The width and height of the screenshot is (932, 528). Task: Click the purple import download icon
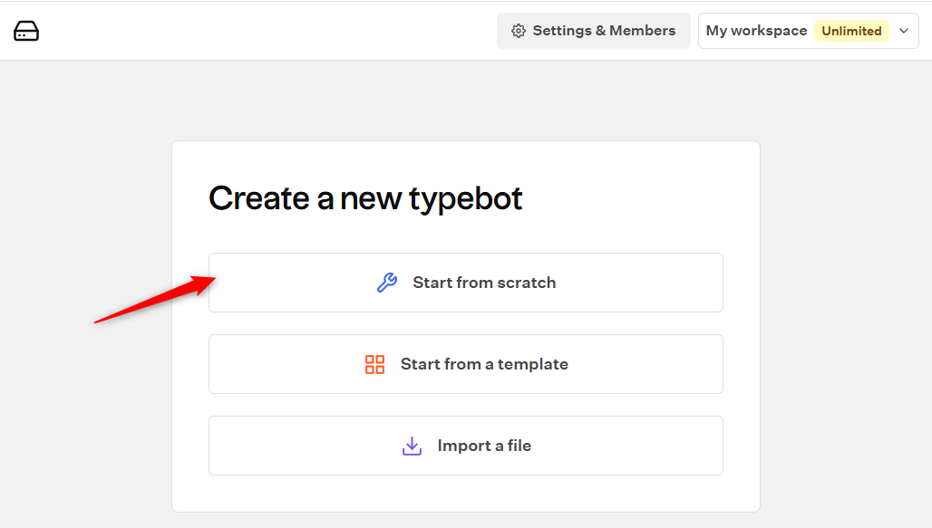click(412, 446)
